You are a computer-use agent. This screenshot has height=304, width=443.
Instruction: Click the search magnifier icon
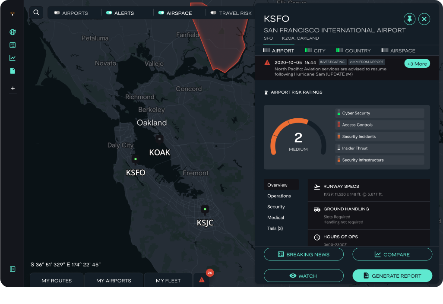[36, 13]
